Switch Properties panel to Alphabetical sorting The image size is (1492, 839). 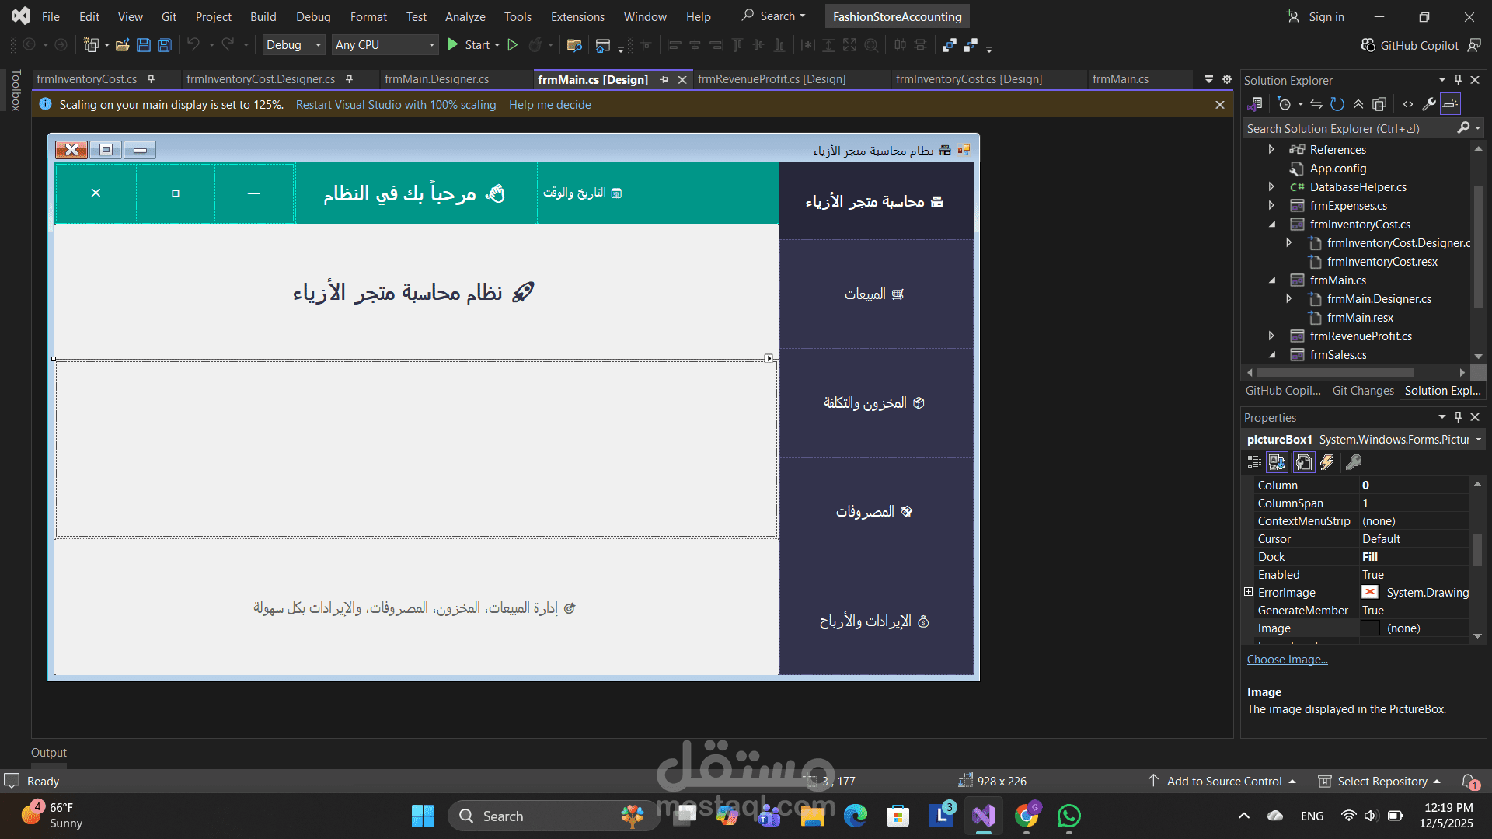(1278, 462)
